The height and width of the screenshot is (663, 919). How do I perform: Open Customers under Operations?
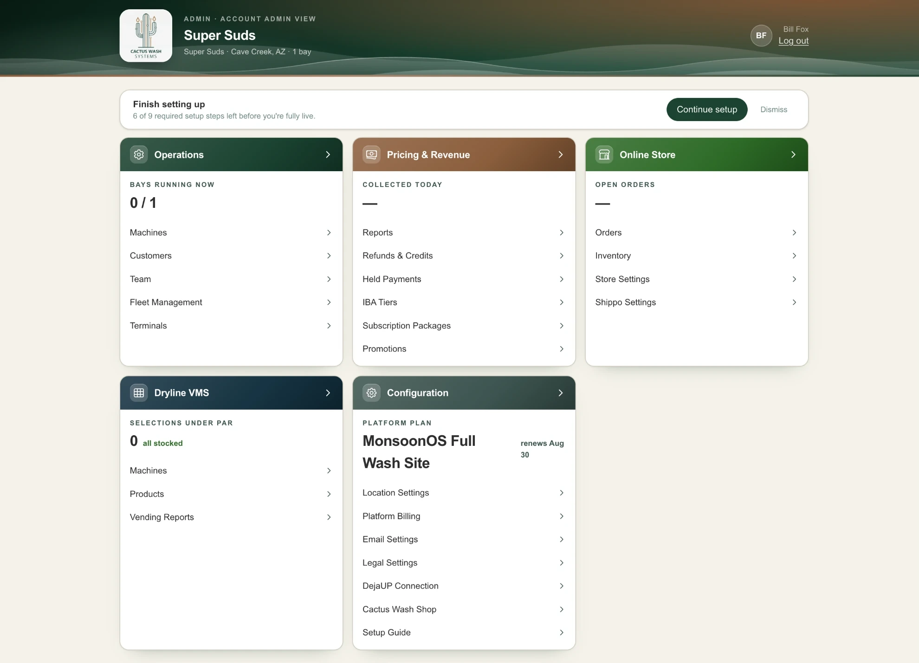(231, 256)
